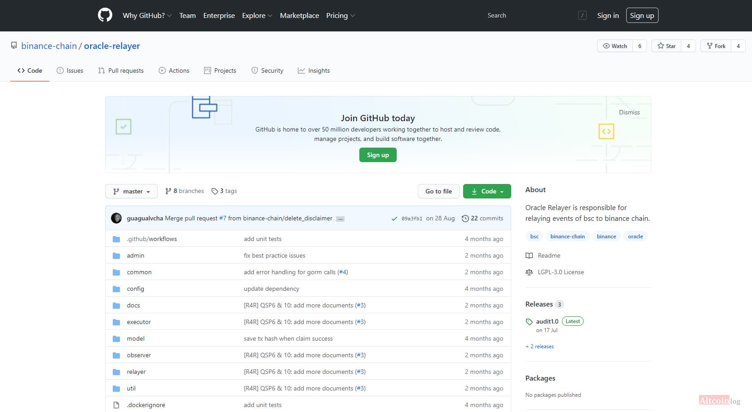Select the Projects tab
The image size is (752, 412).
tap(220, 70)
